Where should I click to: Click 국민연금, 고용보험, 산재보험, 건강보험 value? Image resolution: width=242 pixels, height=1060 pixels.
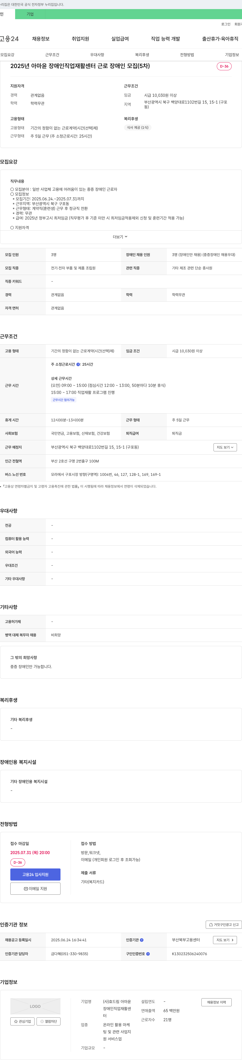(x=80, y=433)
